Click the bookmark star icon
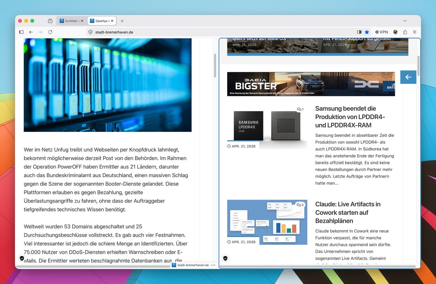 point(367,32)
